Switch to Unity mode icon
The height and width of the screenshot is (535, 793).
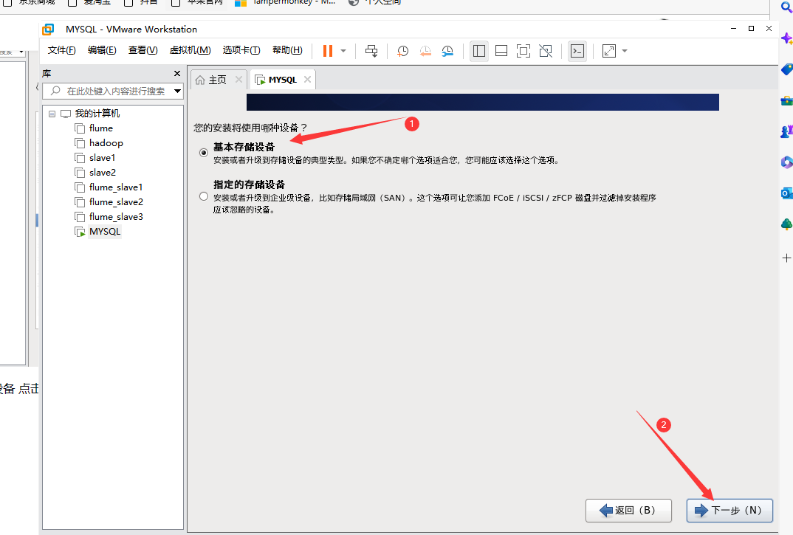click(x=546, y=51)
